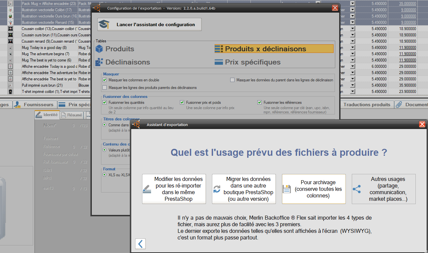Screen dimensions: 428x253
Task: Uncheck Masquer les colonnes en double
Action: click(x=105, y=80)
